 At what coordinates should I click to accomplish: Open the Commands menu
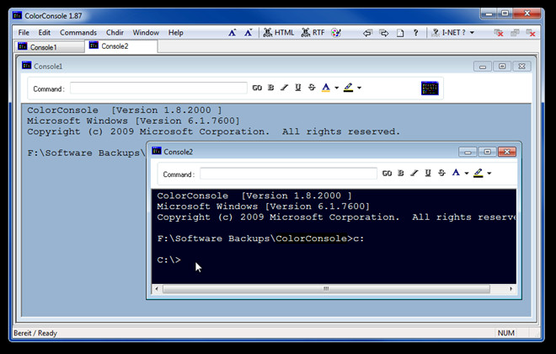click(x=78, y=33)
